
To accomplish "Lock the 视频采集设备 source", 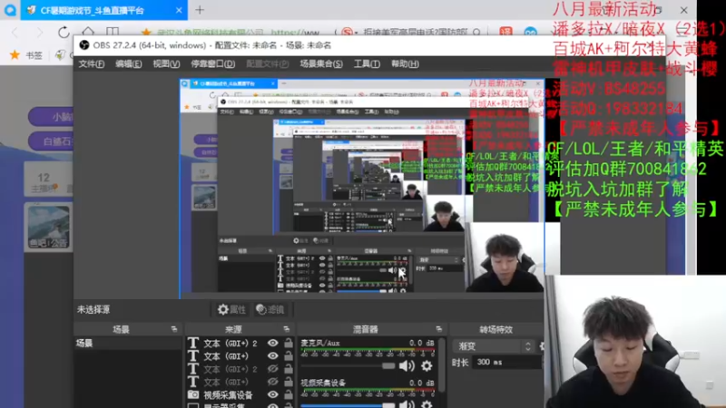I will pos(289,394).
